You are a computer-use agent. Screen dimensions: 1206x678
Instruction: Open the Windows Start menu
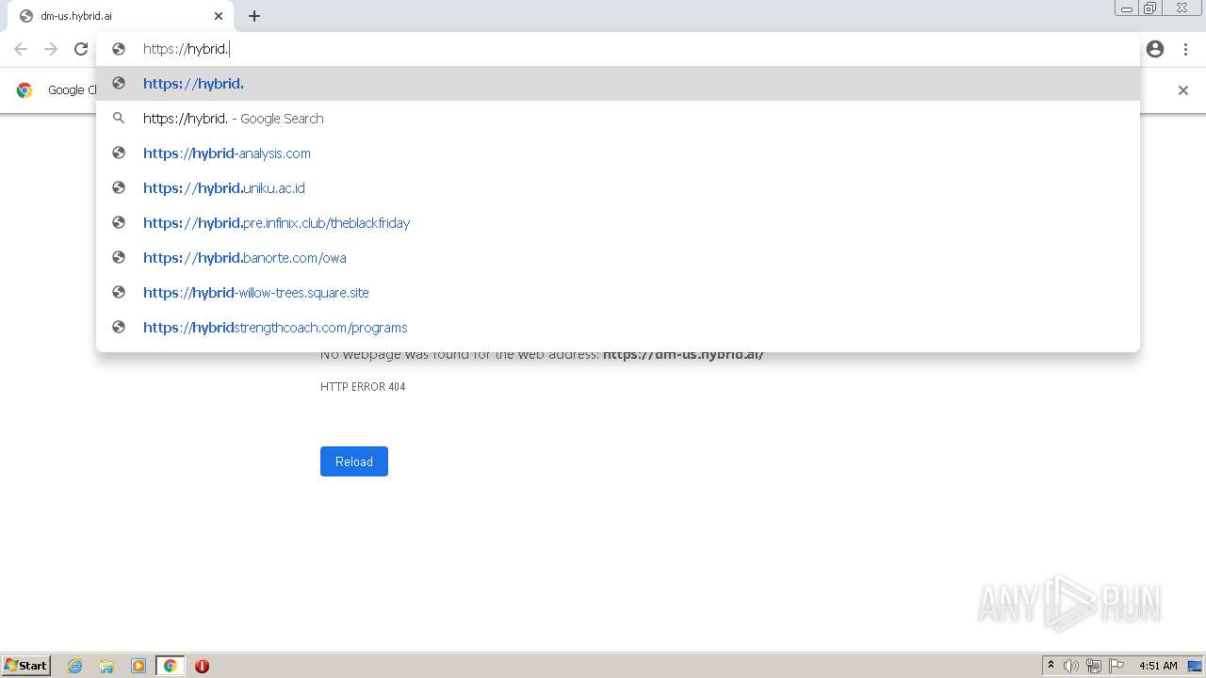(26, 665)
